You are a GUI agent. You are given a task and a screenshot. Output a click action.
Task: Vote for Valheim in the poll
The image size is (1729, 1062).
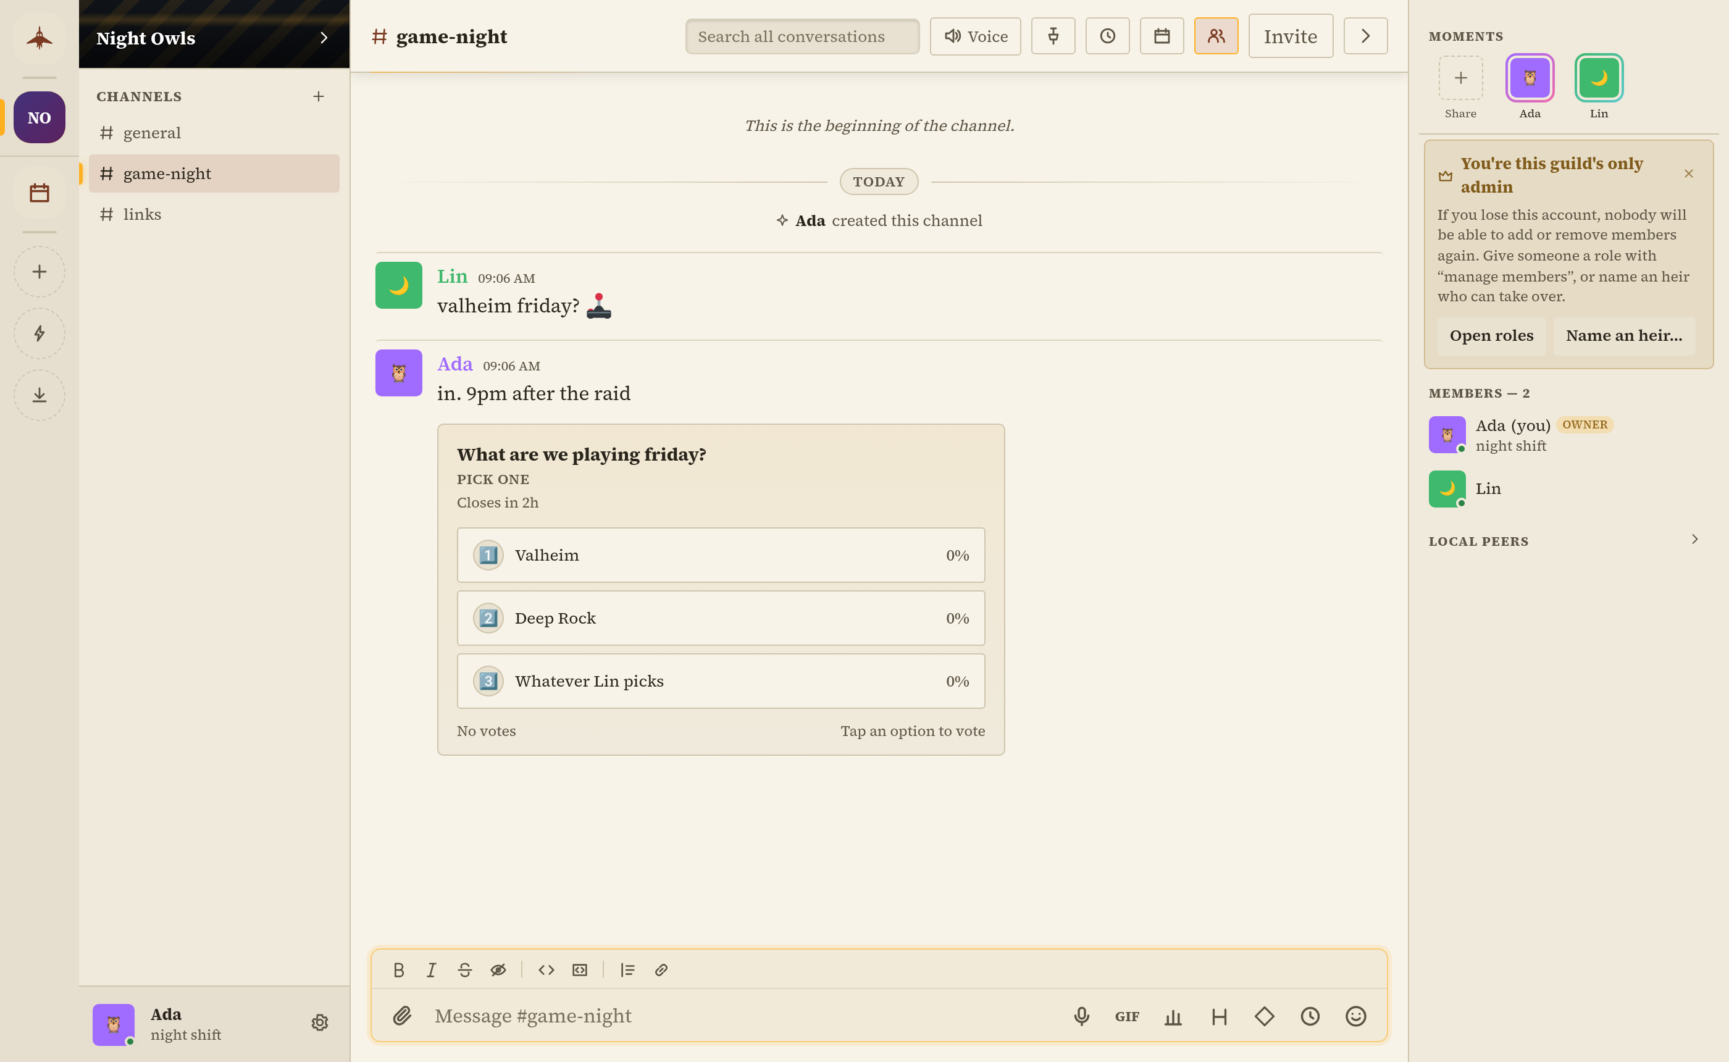tap(721, 555)
